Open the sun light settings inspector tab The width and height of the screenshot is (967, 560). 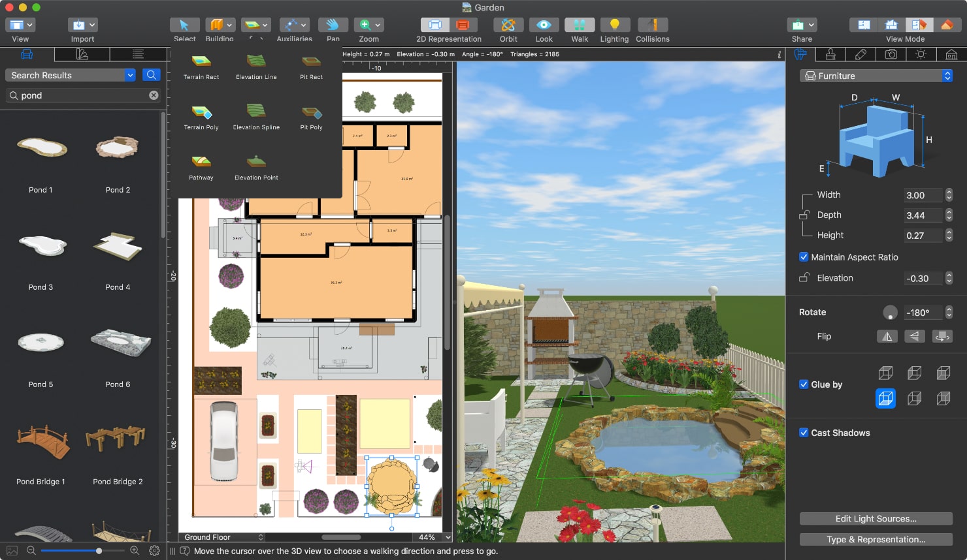click(x=921, y=54)
